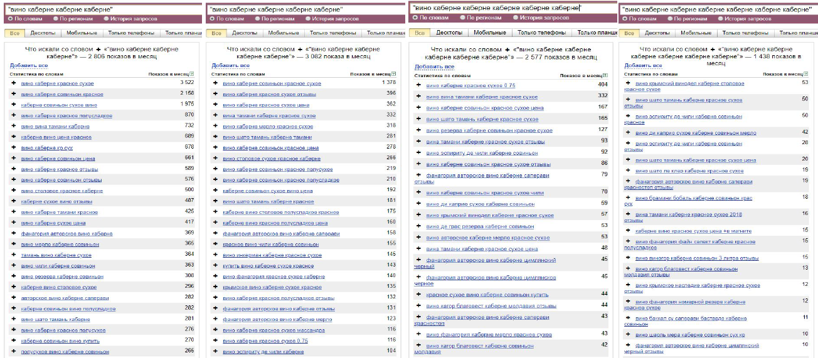This screenshot has height=358, width=818.
Task: Click plus icon beside 'вино шарль мере каберне совиньон'
Action: [x=628, y=335]
